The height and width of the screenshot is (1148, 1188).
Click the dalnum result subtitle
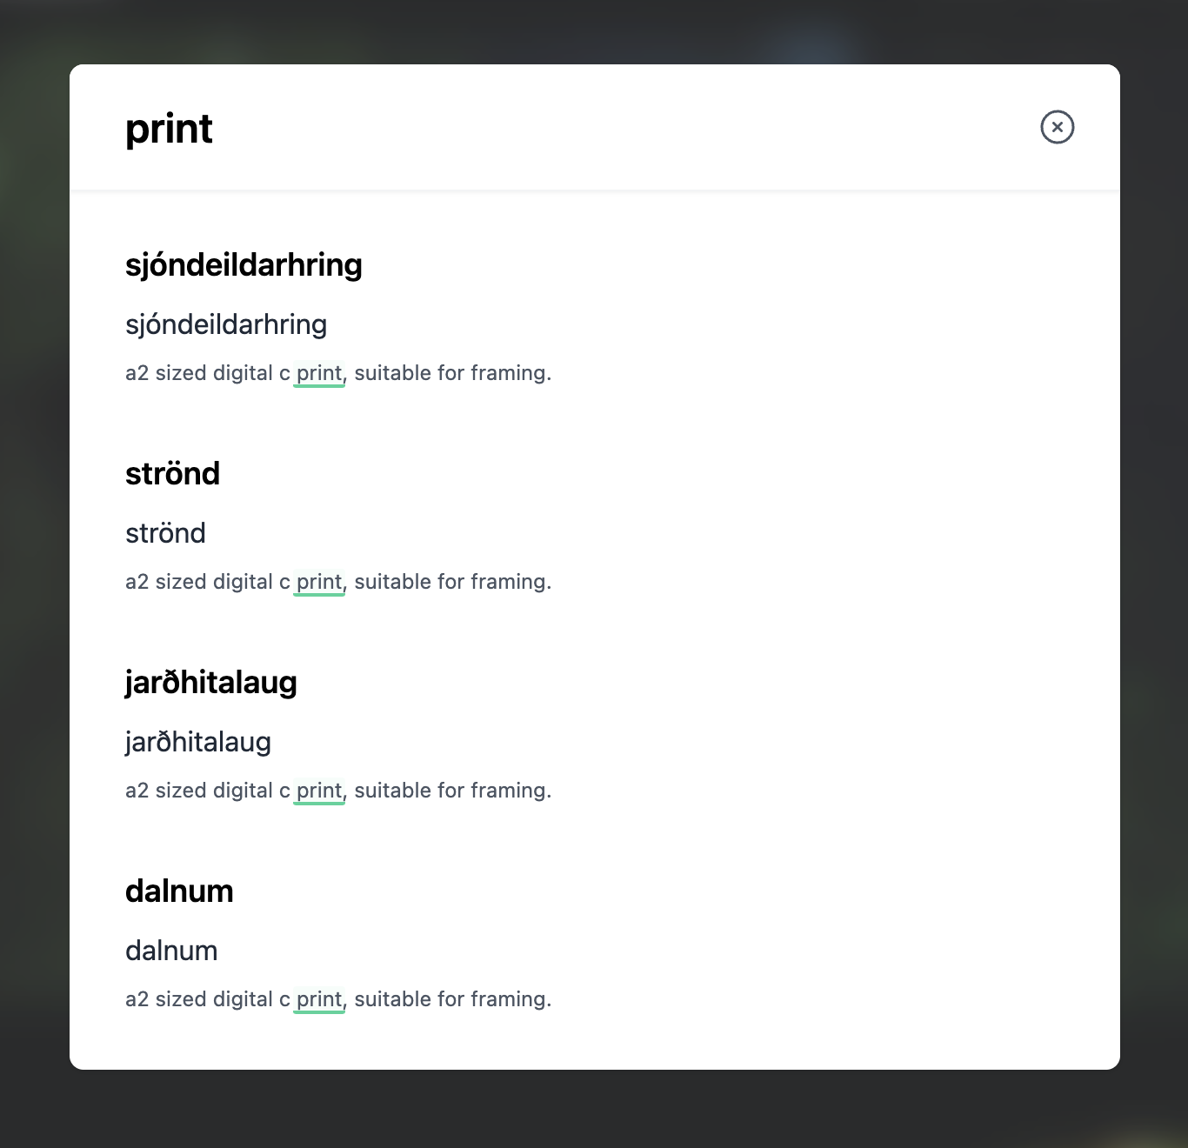(x=171, y=951)
